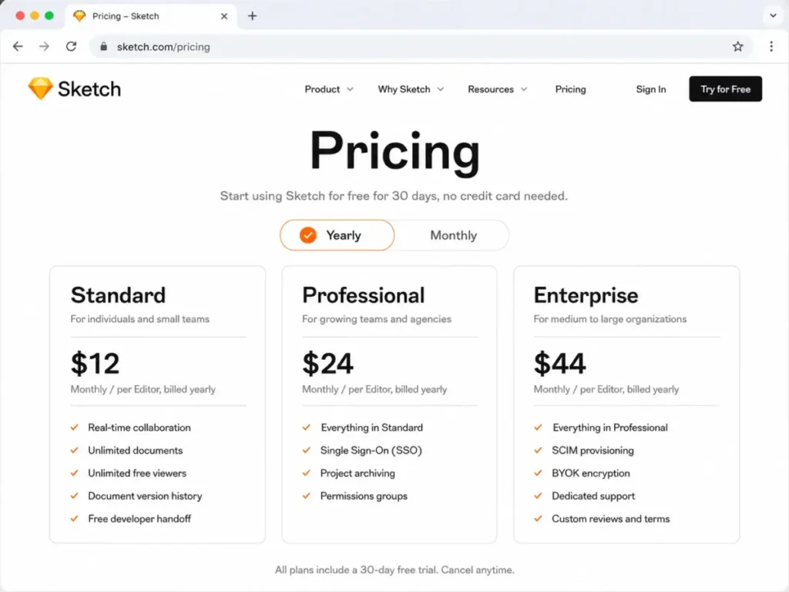The height and width of the screenshot is (592, 789).
Task: Click 'Unlimited free viewers' feature text
Action: 137,473
